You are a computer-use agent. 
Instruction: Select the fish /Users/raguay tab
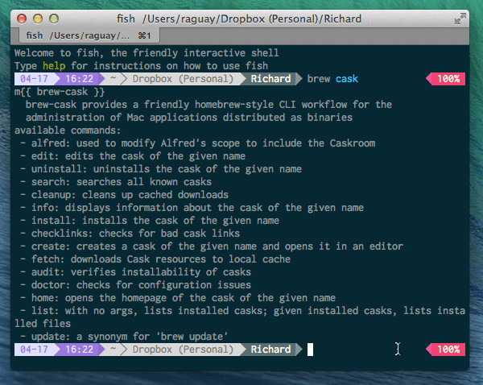click(89, 35)
